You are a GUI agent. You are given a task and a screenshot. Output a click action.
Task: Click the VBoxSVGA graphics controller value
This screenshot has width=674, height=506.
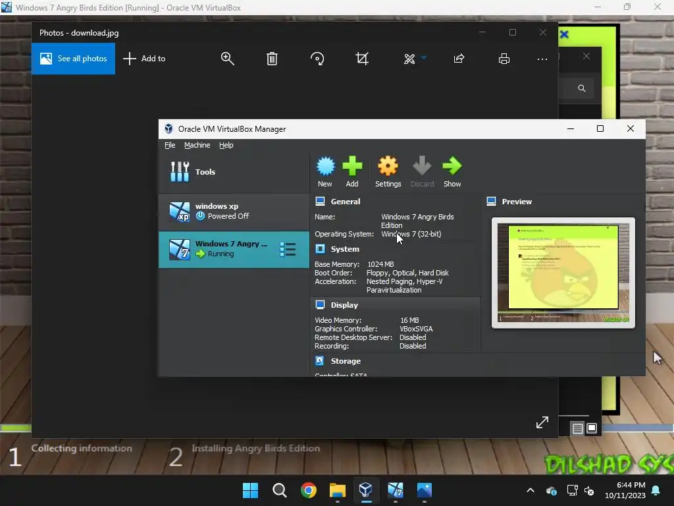pyautogui.click(x=416, y=329)
